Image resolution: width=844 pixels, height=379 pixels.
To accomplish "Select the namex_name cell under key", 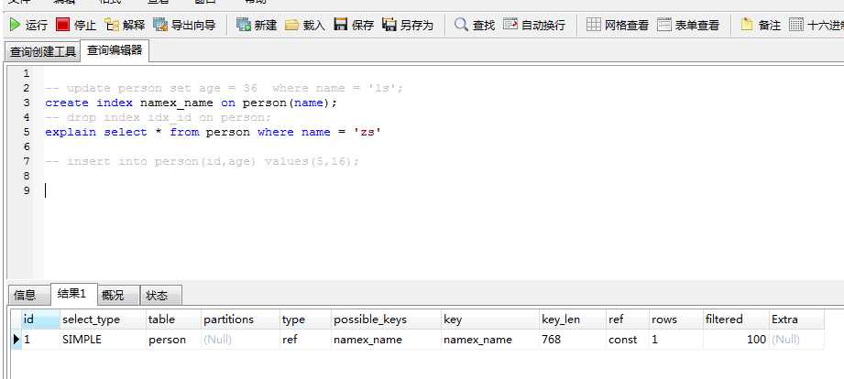I will pos(490,340).
